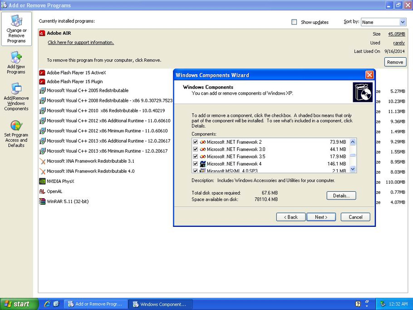
Task: Select Adobe Flash Player 15 Plugin icon
Action: (42, 81)
